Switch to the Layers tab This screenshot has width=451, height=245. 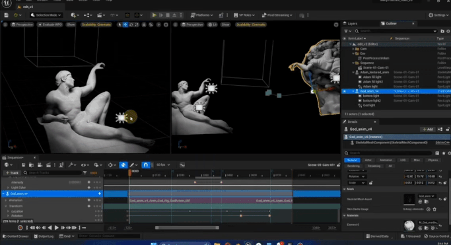click(x=351, y=24)
